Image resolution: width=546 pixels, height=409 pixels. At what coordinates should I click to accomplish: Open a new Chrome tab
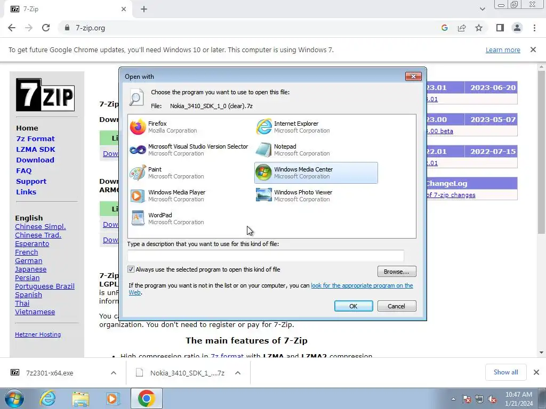(144, 9)
